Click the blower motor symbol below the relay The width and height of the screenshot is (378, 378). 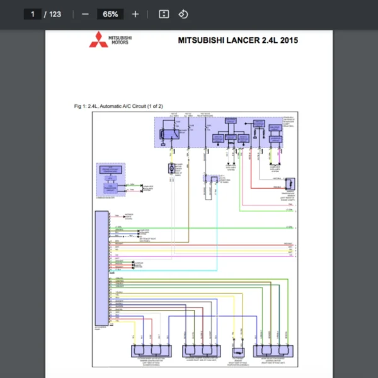click(x=171, y=168)
